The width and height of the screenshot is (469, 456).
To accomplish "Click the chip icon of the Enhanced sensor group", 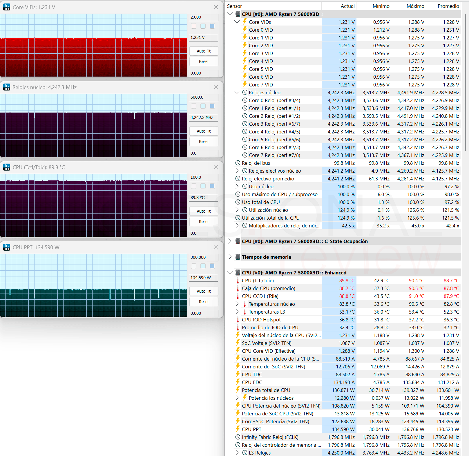I will pos(238,272).
